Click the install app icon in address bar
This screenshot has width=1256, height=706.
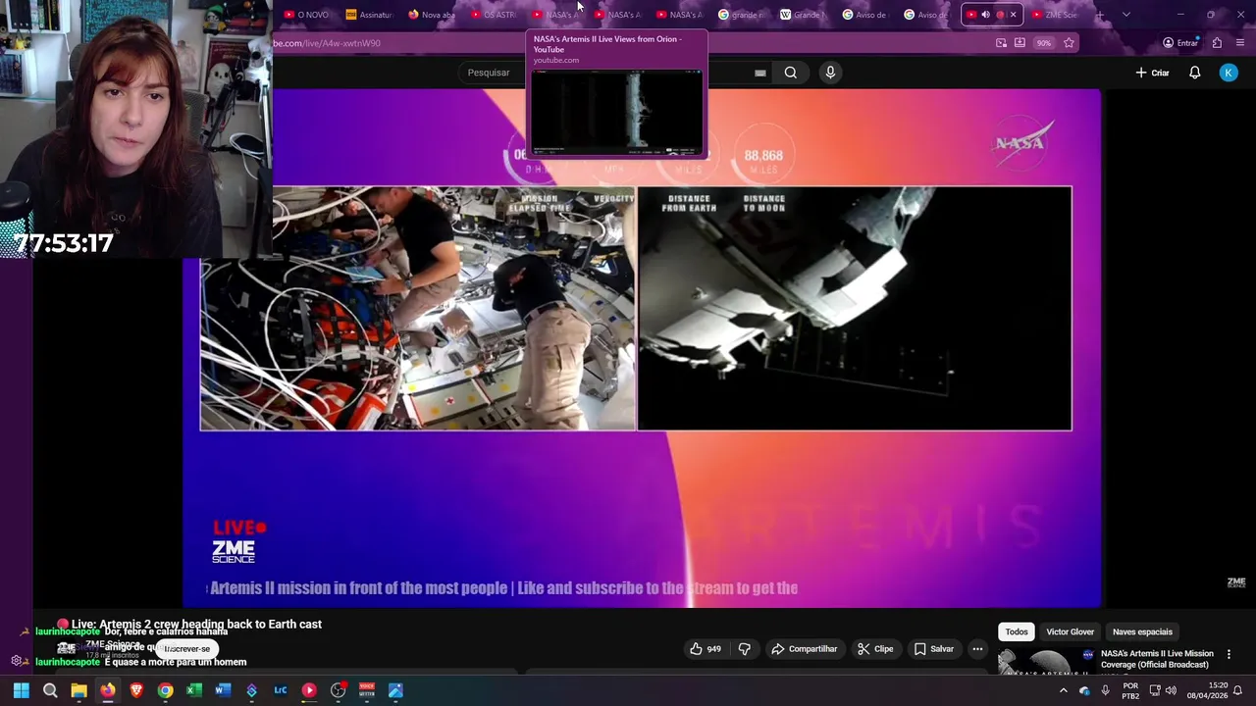pyautogui.click(x=1020, y=43)
